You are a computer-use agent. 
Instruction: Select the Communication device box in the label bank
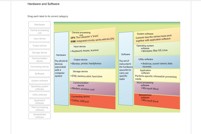tap(40, 60)
